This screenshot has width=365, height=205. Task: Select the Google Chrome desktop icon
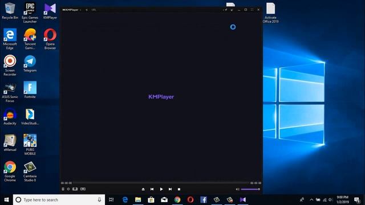tap(10, 171)
